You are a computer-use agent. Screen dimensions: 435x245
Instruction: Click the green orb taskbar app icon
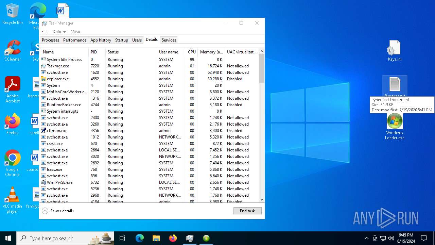[x=206, y=238]
